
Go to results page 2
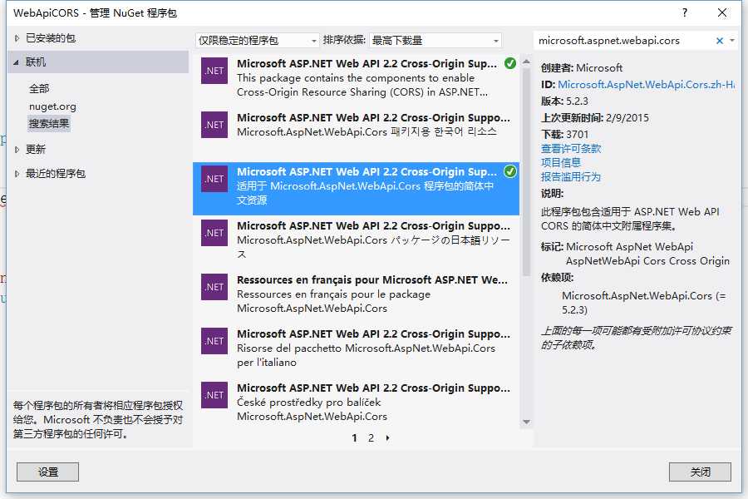[371, 438]
